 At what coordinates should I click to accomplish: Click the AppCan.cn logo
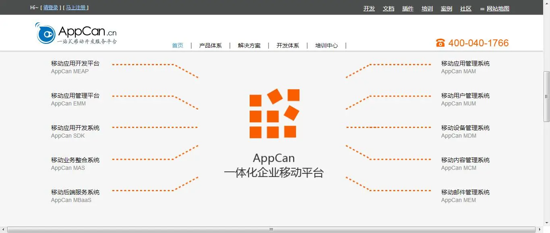pos(76,33)
